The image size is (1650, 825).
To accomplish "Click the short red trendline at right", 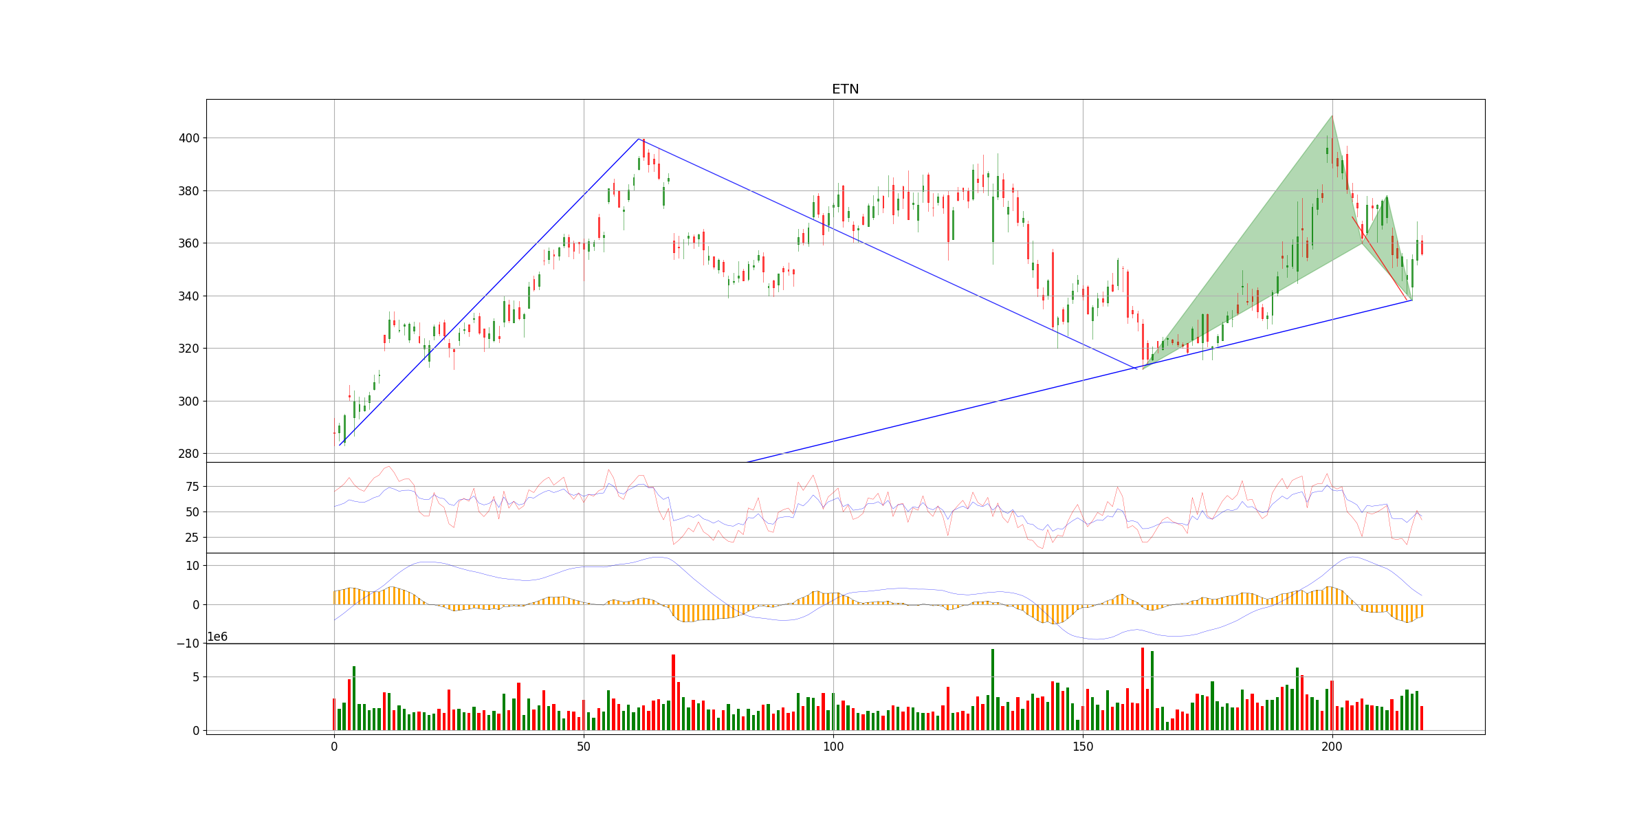I will (x=1378, y=258).
